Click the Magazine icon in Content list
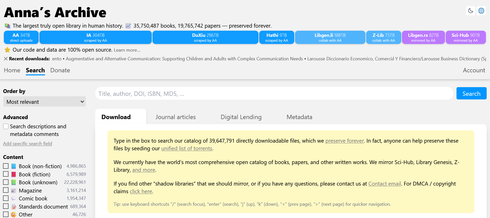 (x=14, y=191)
